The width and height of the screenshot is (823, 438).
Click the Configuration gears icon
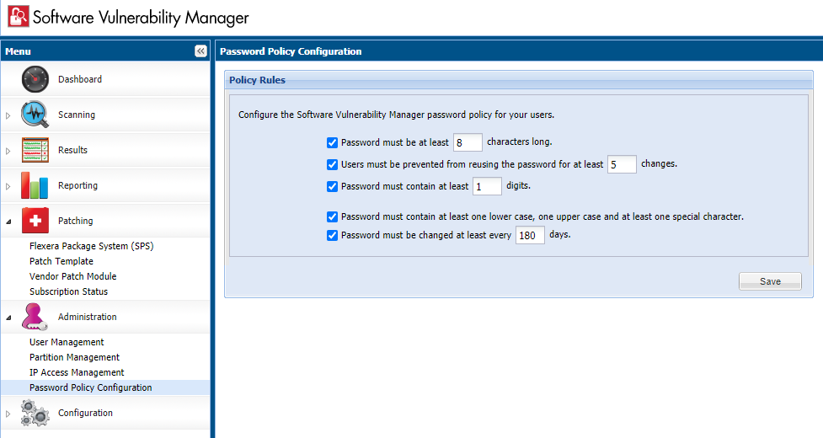35,413
